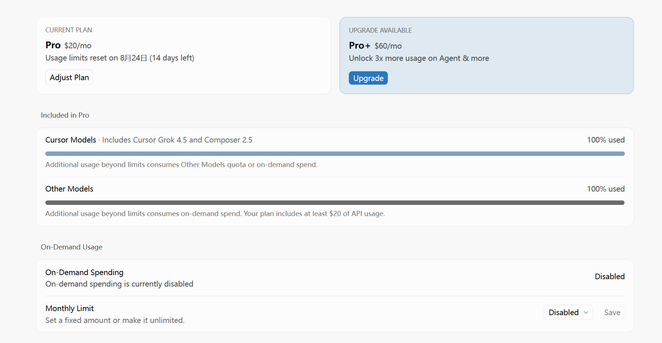Click the CURRENT PLAN card header
This screenshot has height=343, width=662.
[x=69, y=30]
